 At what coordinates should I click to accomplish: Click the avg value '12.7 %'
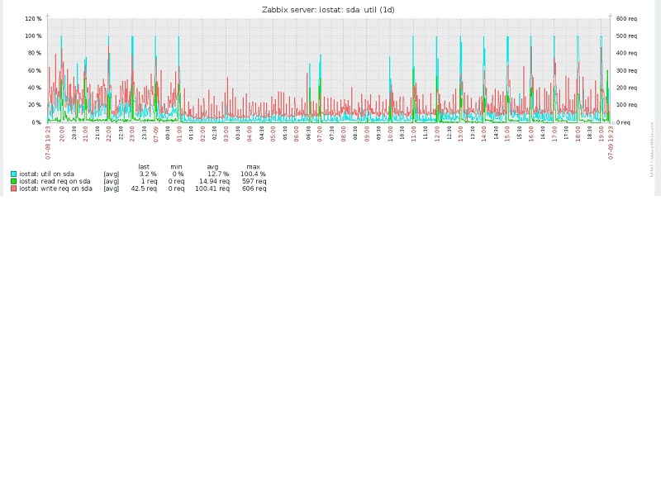tap(218, 174)
